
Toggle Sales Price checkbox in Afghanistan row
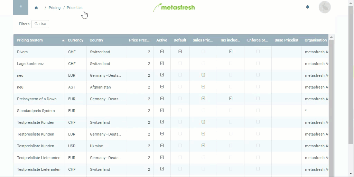click(203, 87)
